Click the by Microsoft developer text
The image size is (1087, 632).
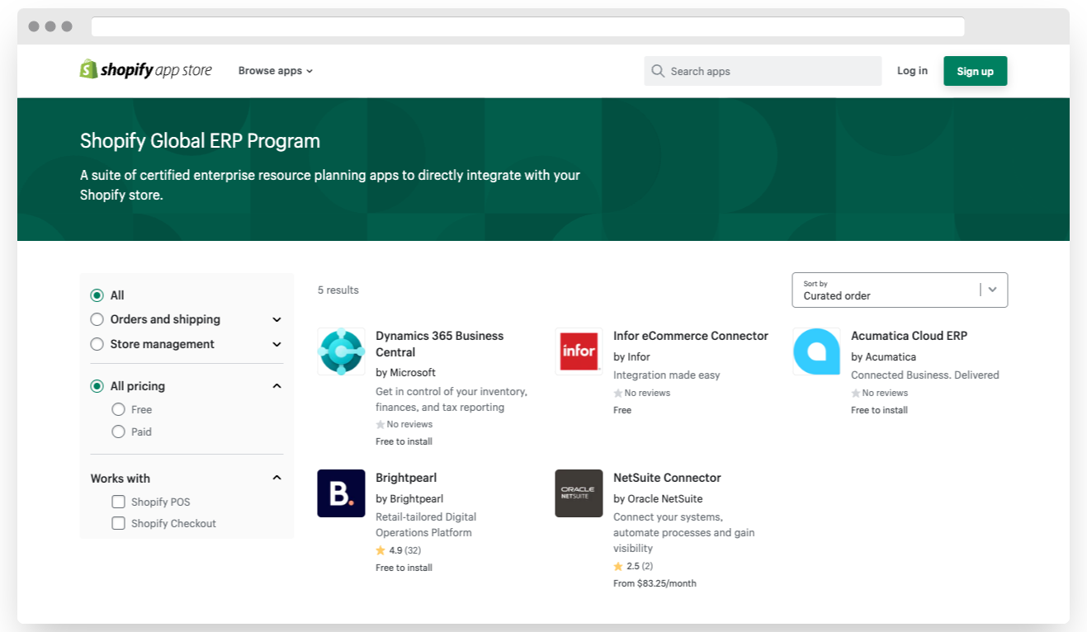[405, 373]
